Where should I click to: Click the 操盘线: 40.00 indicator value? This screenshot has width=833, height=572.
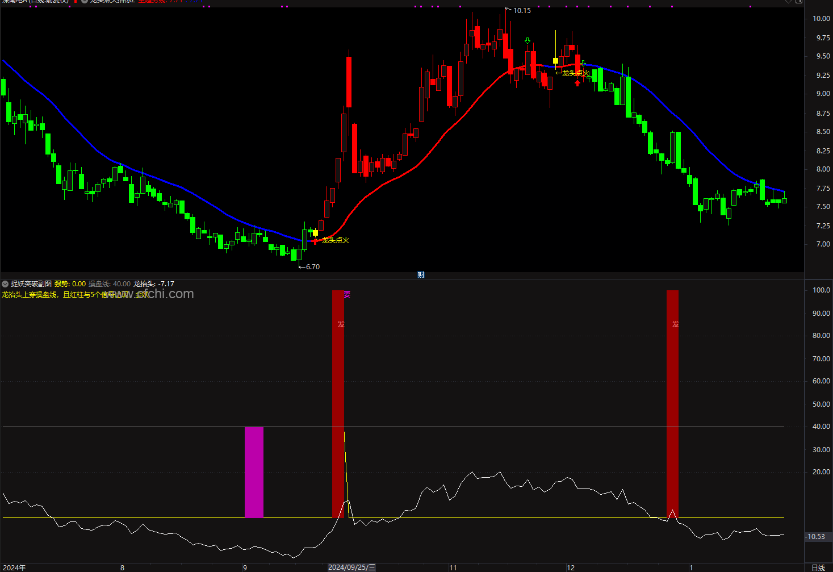[109, 284]
